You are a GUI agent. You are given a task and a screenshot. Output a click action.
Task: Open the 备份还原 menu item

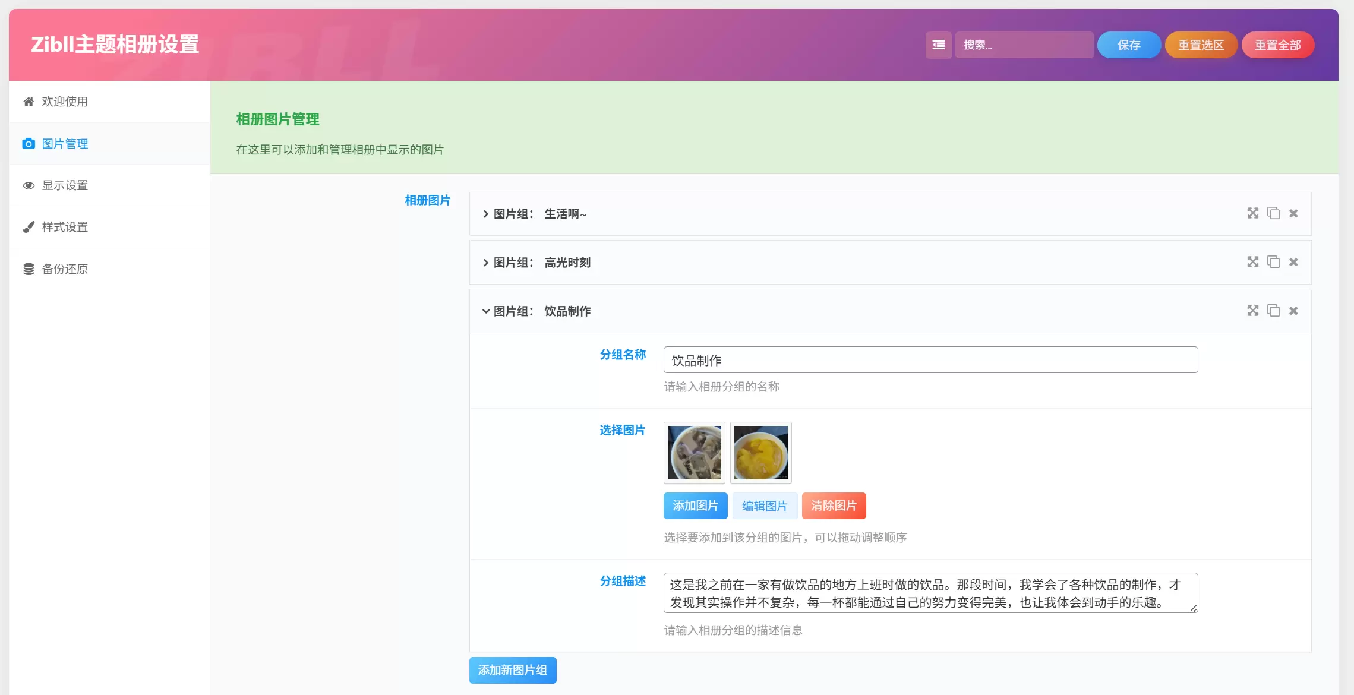109,269
